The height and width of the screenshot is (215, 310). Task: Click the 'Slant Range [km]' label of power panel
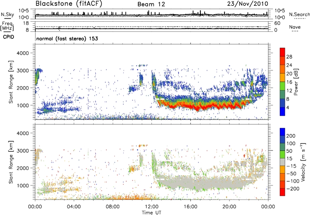coord(11,82)
